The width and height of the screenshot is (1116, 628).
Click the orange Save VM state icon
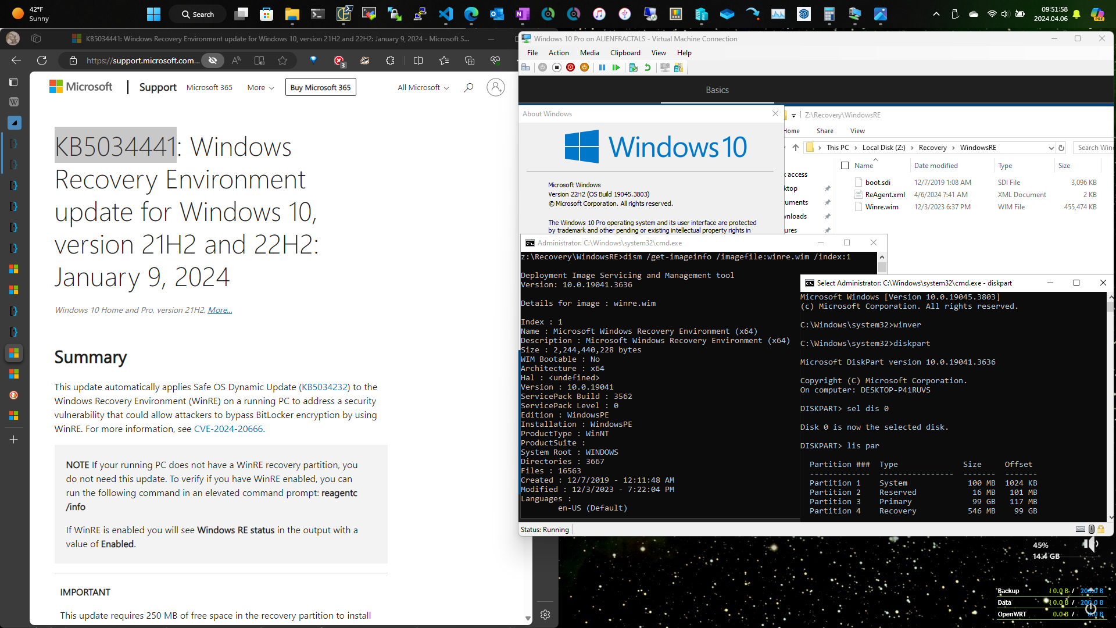click(584, 67)
